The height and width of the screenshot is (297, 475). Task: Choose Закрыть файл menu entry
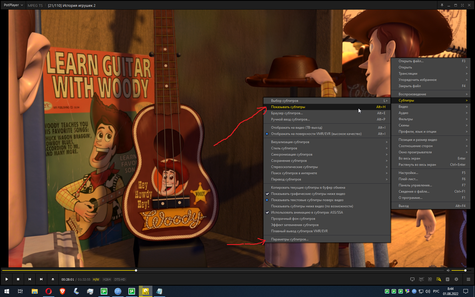pyautogui.click(x=431, y=86)
